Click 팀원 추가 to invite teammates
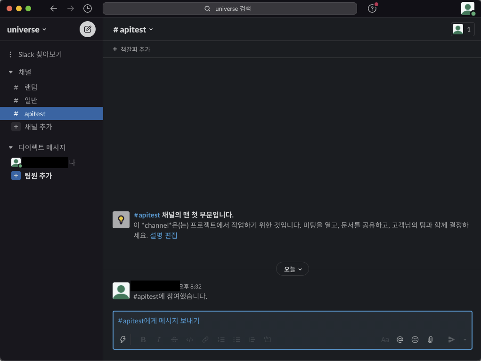 coord(51,176)
